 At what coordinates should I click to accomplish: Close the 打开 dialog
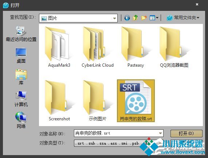point(197,4)
